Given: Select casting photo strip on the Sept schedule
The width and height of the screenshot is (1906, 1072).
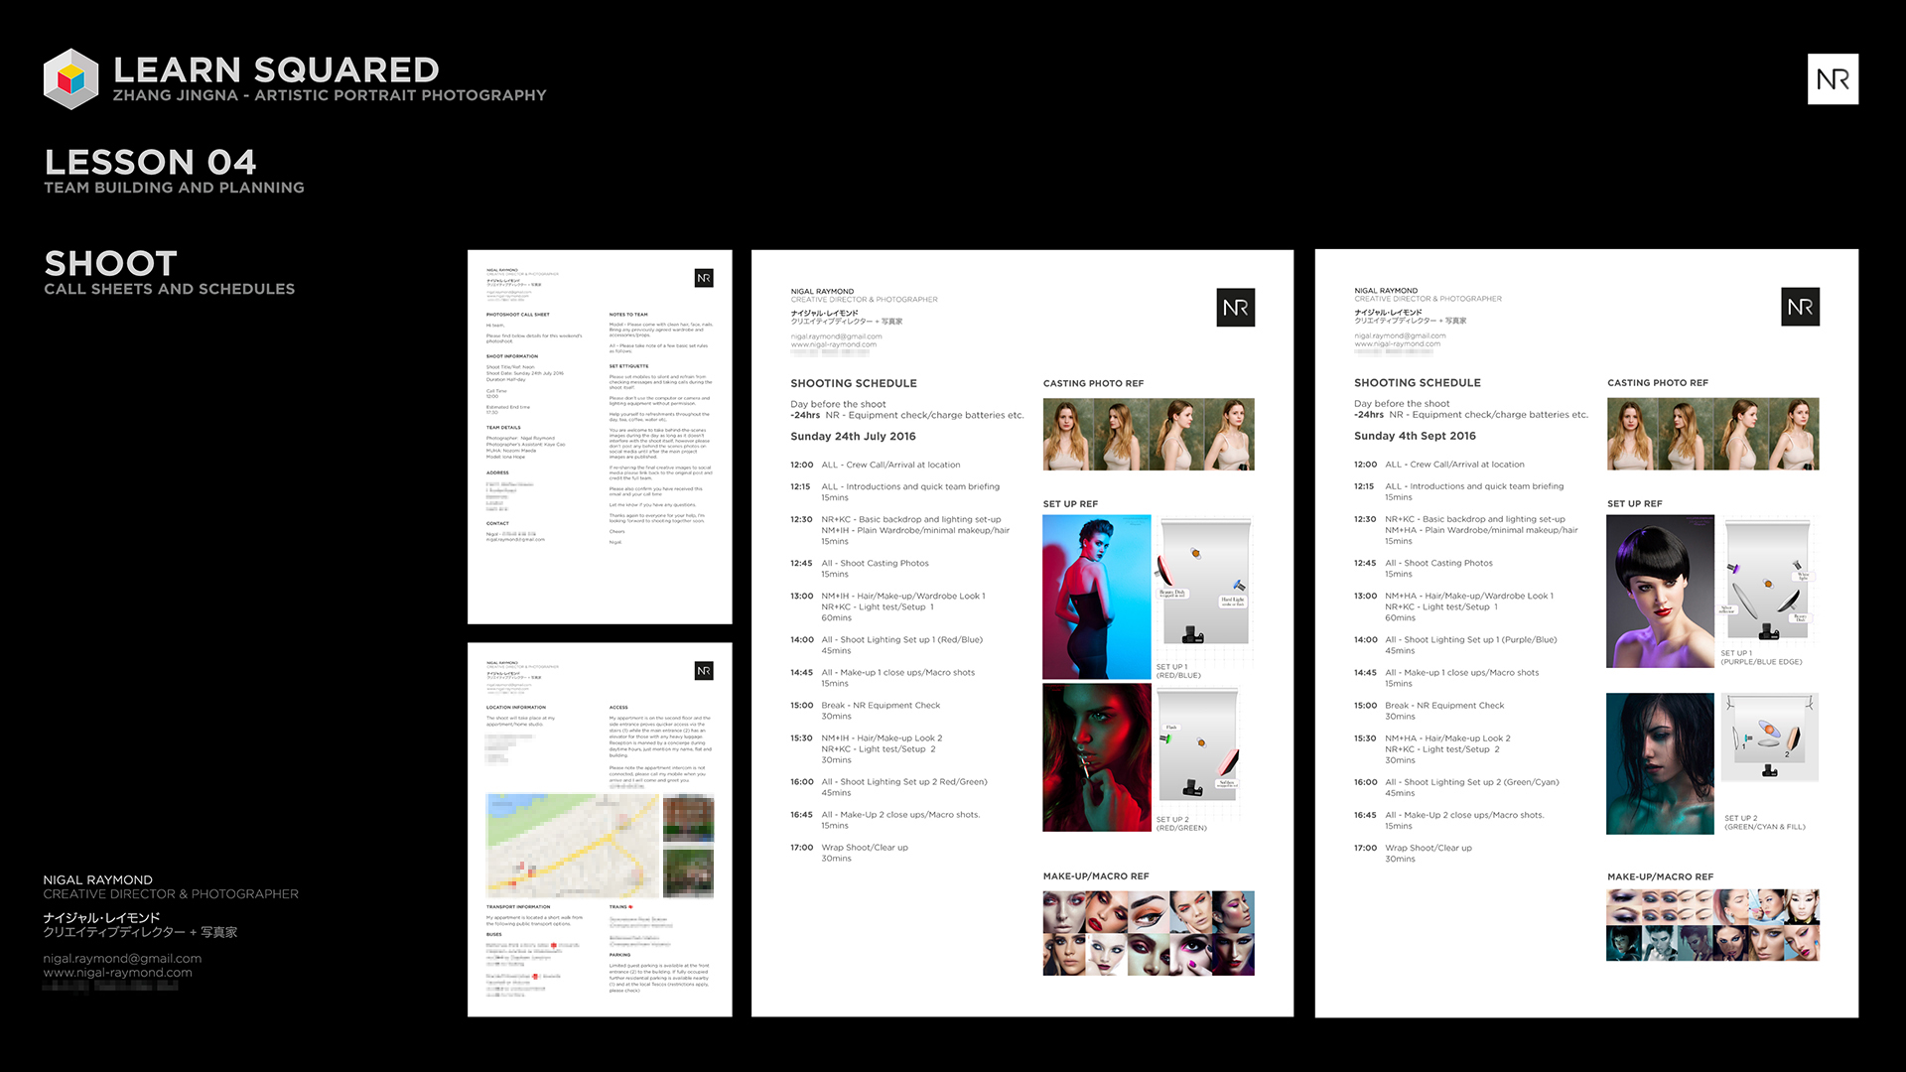Looking at the screenshot, I should click(x=1713, y=434).
